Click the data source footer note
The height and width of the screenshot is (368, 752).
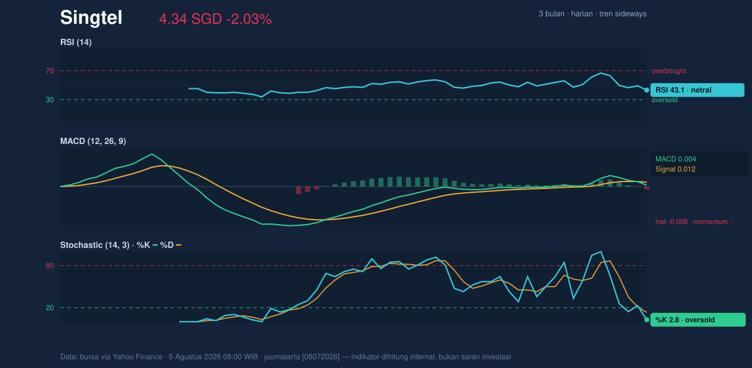286,357
